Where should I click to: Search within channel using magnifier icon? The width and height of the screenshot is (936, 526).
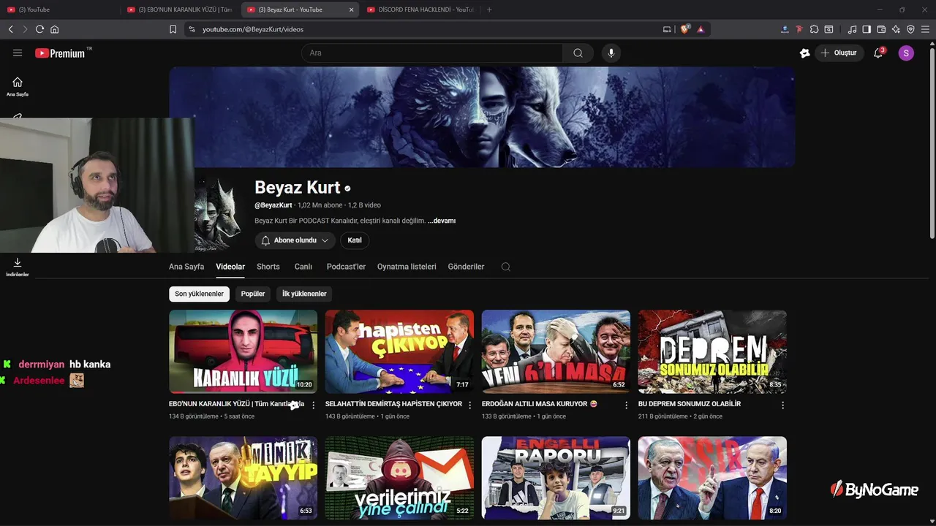(505, 267)
